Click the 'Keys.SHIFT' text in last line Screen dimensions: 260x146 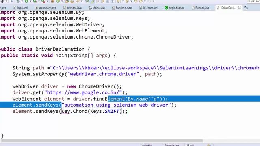105,111
